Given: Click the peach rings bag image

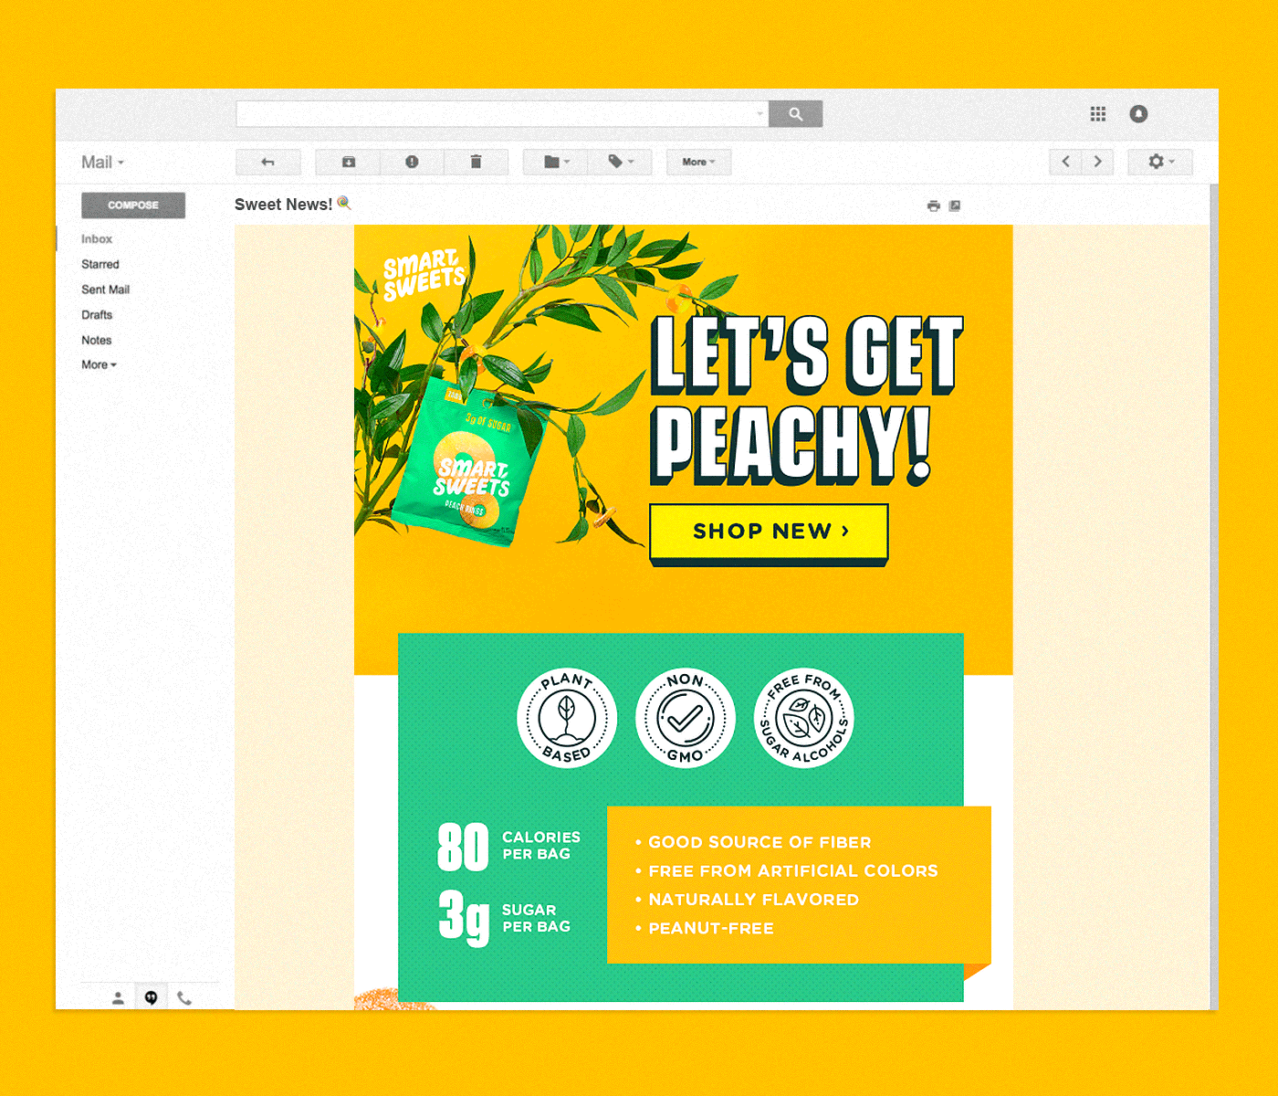Looking at the screenshot, I should tap(471, 464).
